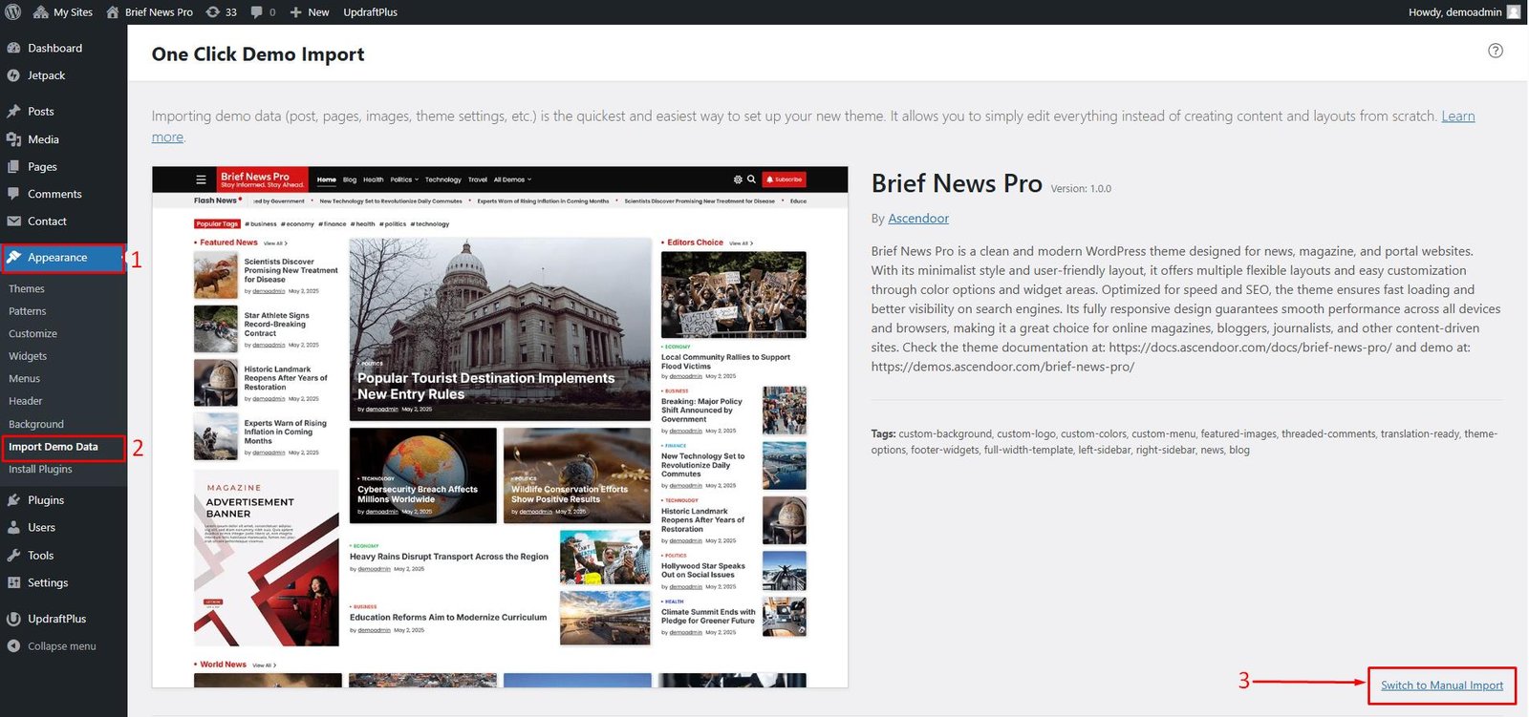The height and width of the screenshot is (717, 1529).
Task: Click the Appearance paintbrush icon
Action: tap(13, 258)
